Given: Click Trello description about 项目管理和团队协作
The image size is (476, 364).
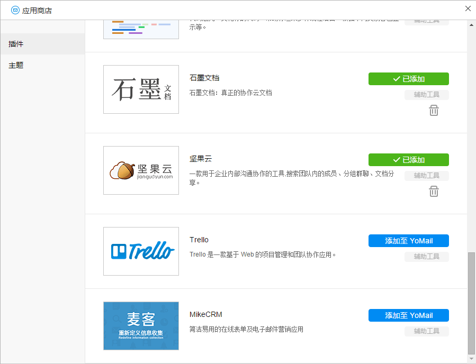Looking at the screenshot, I should tap(263, 255).
